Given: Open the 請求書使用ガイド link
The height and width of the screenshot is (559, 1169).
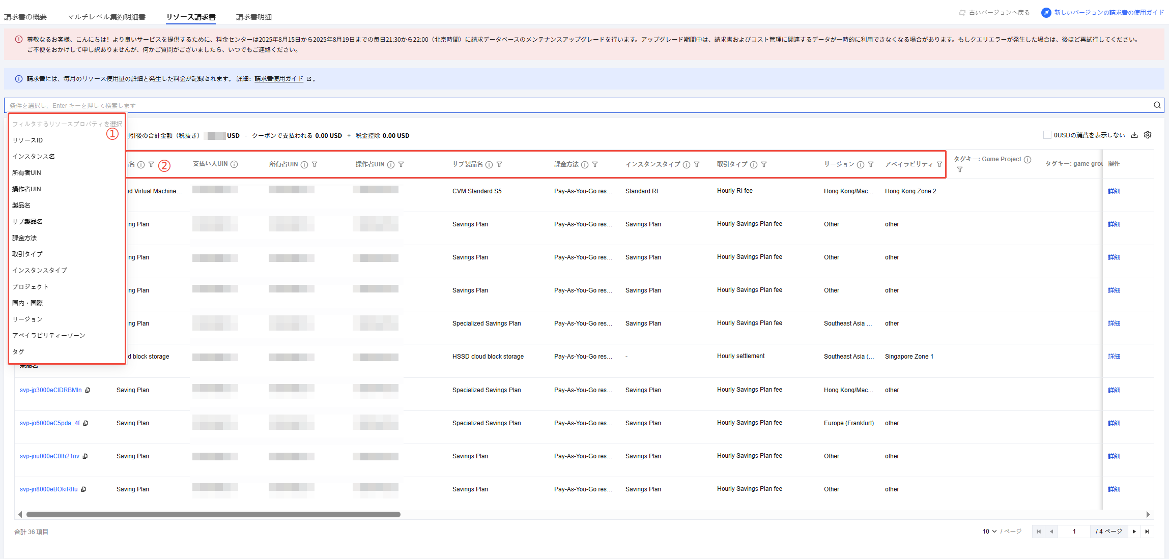Looking at the screenshot, I should click(279, 79).
